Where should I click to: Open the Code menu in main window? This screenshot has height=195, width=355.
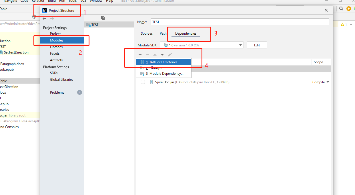[x=25, y=1]
